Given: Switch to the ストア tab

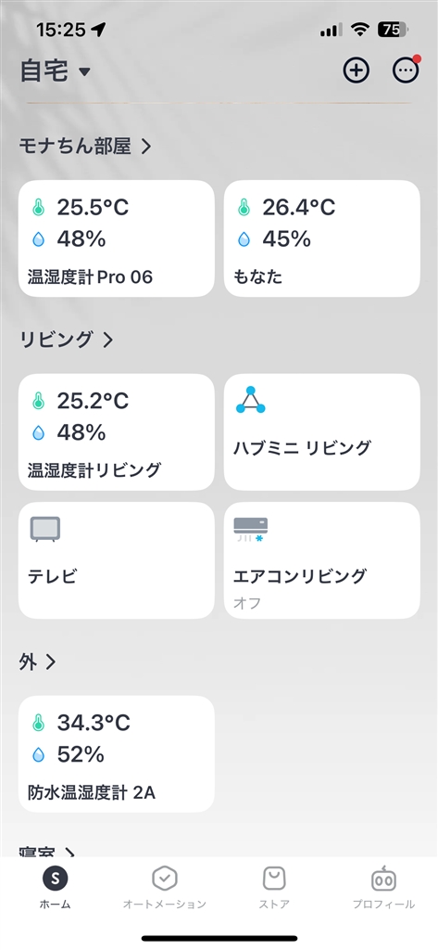Looking at the screenshot, I should [x=274, y=886].
